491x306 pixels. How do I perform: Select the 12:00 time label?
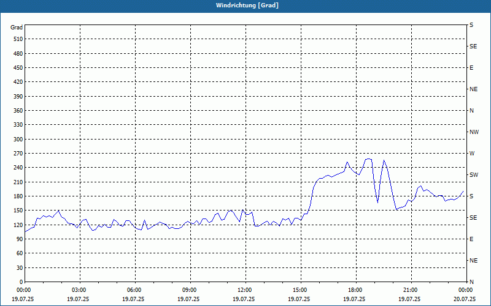(245, 290)
